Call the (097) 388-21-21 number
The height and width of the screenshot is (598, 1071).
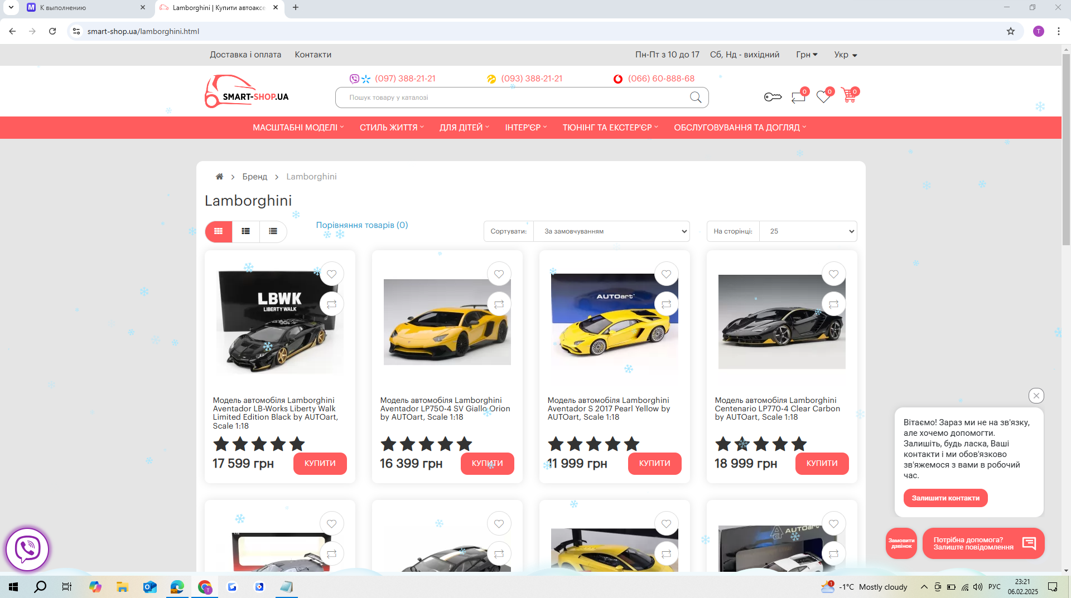tap(405, 79)
